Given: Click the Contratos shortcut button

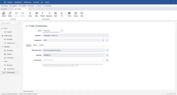Looking at the screenshot, I should click(x=23, y=6).
